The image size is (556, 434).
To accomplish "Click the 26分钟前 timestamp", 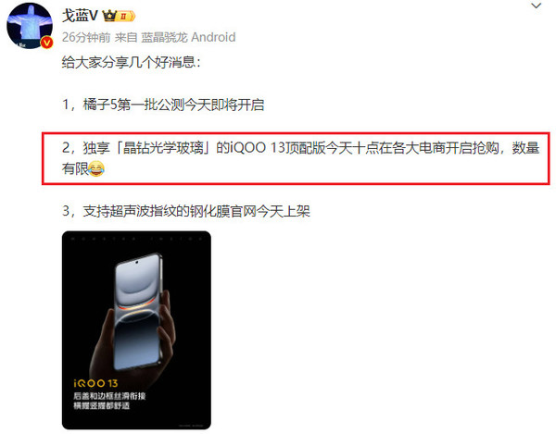I will (x=86, y=37).
